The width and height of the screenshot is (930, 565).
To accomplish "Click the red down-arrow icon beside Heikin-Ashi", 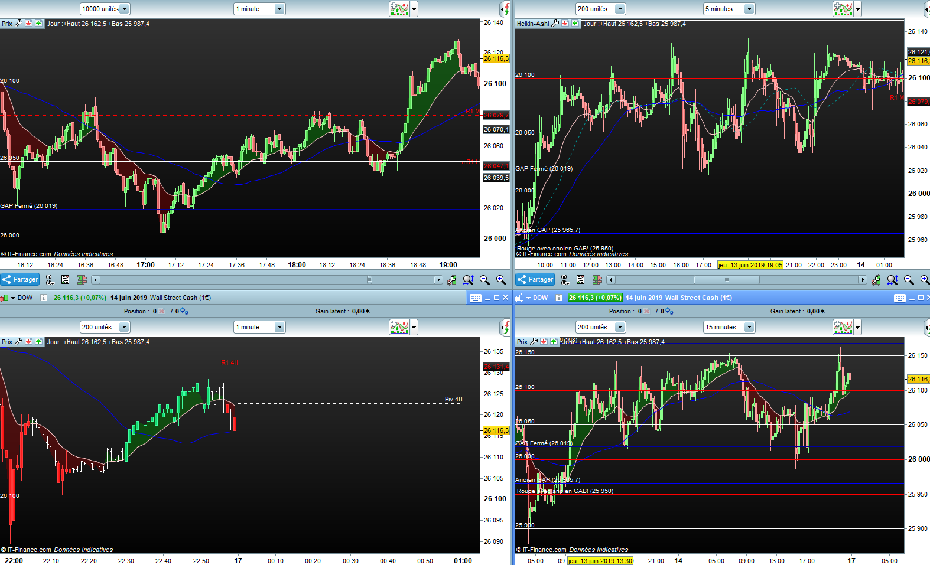I will tap(565, 24).
